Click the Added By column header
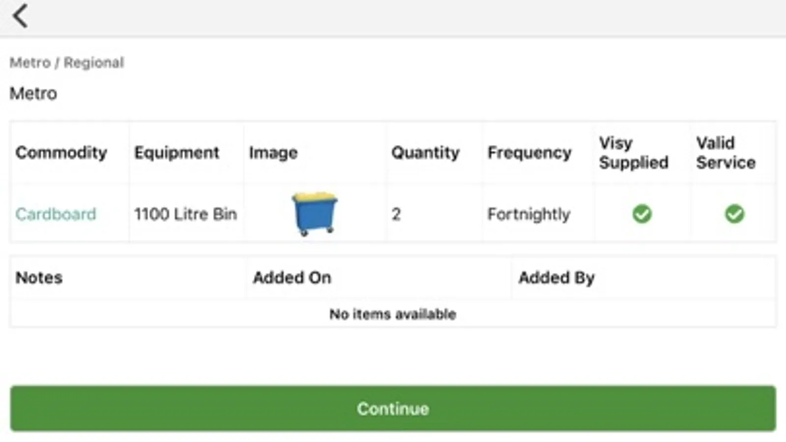786x442 pixels. click(556, 277)
